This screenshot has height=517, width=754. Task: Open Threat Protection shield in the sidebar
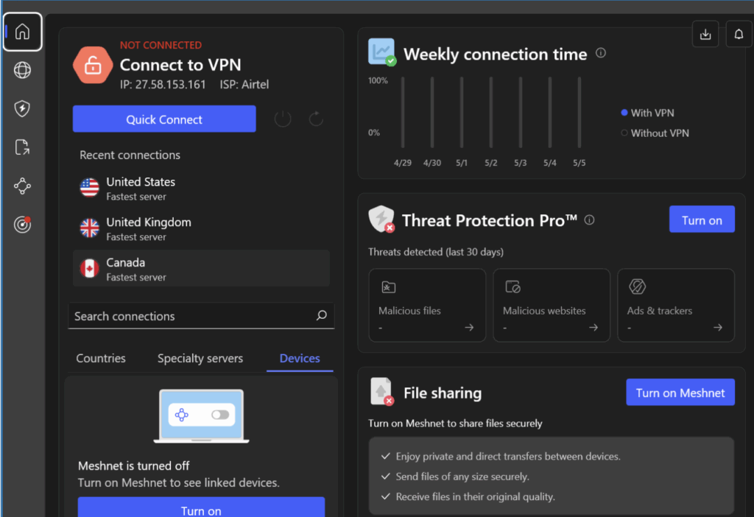[22, 109]
